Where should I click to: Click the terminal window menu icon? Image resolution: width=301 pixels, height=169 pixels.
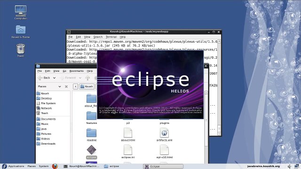pyautogui.click(x=69, y=32)
